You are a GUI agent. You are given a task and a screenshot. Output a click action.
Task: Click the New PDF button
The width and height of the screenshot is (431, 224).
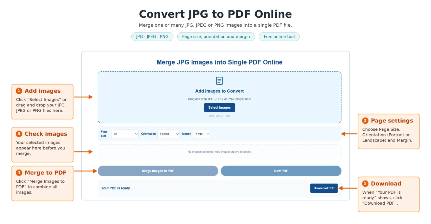point(281,171)
